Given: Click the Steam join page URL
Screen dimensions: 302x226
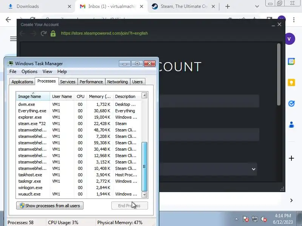Looking at the screenshot, I should pos(105,33).
